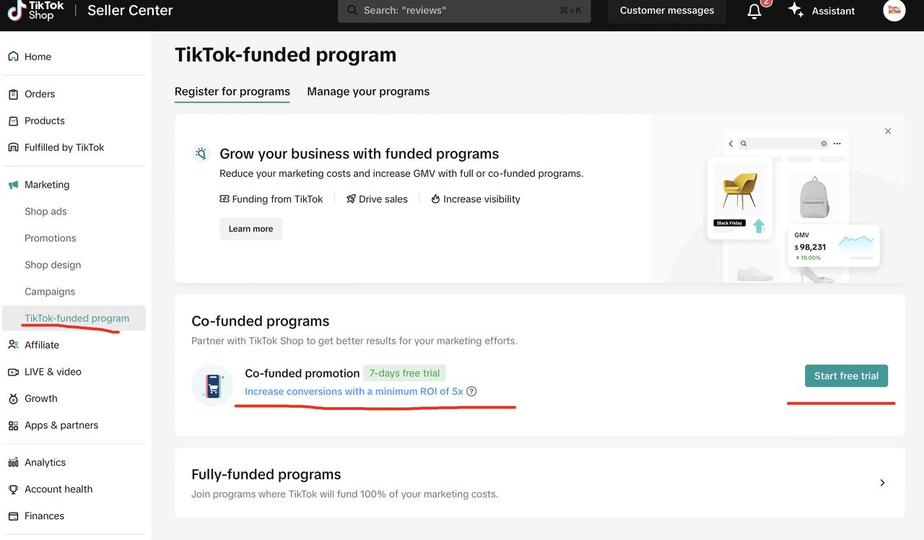The height and width of the screenshot is (540, 924).
Task: Click the Home house icon
Action: click(x=13, y=56)
